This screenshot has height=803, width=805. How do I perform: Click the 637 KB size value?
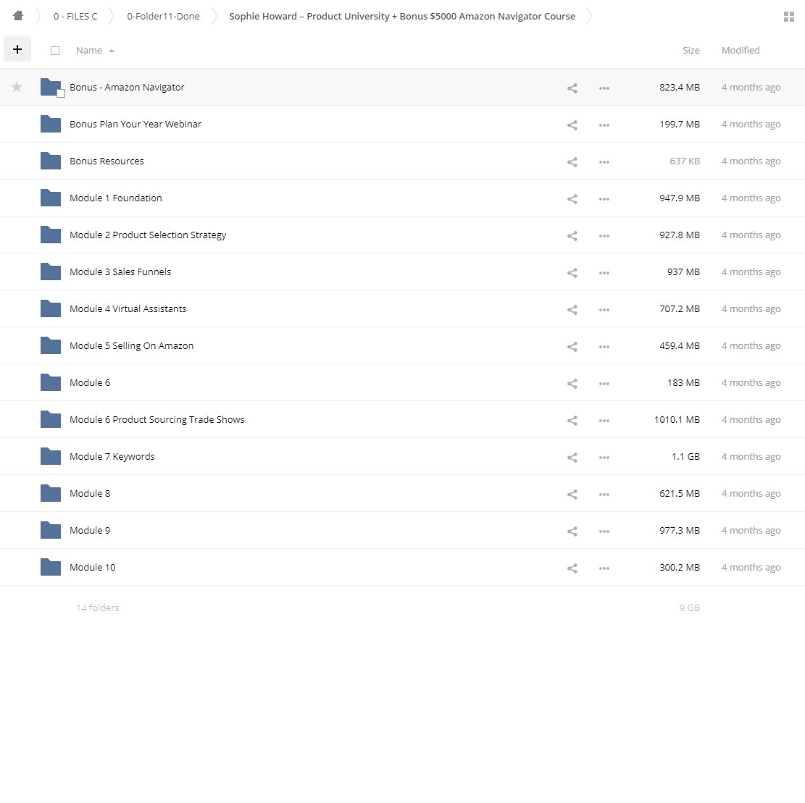point(684,161)
